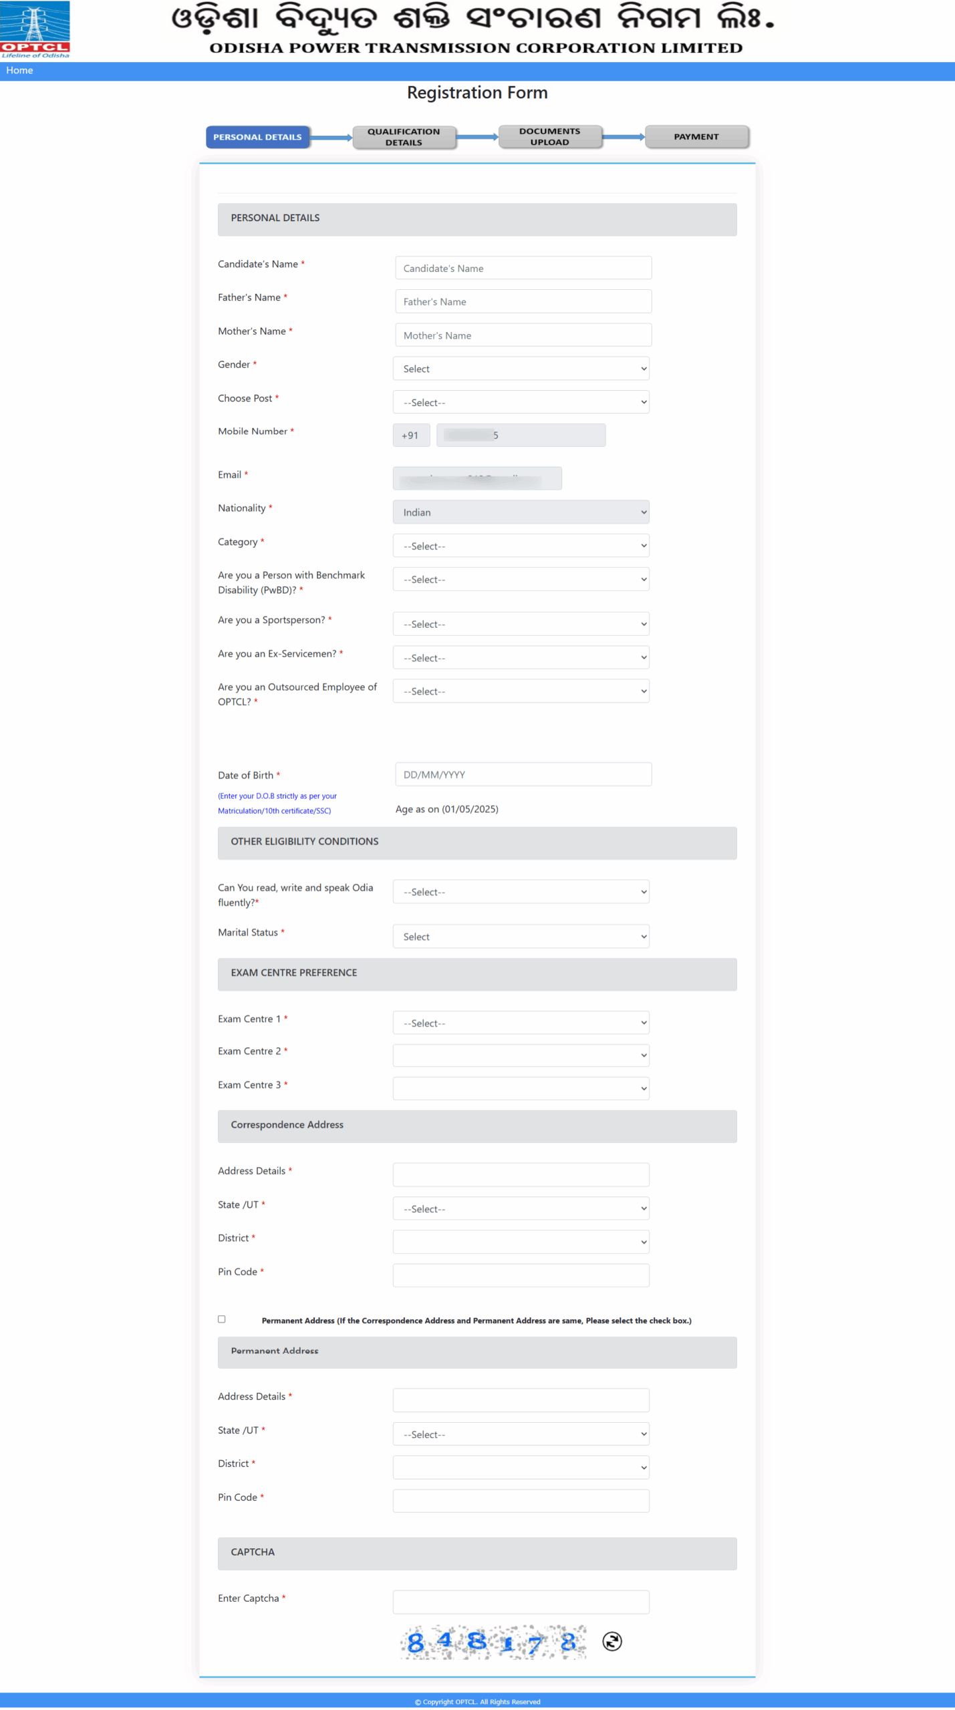Image resolution: width=955 pixels, height=1710 pixels.
Task: Click the Enter Captcha text box
Action: coord(521,1602)
